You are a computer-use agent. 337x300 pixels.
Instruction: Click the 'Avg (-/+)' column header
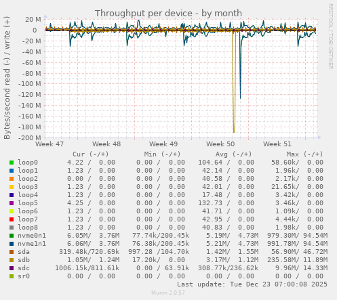pyautogui.click(x=233, y=154)
